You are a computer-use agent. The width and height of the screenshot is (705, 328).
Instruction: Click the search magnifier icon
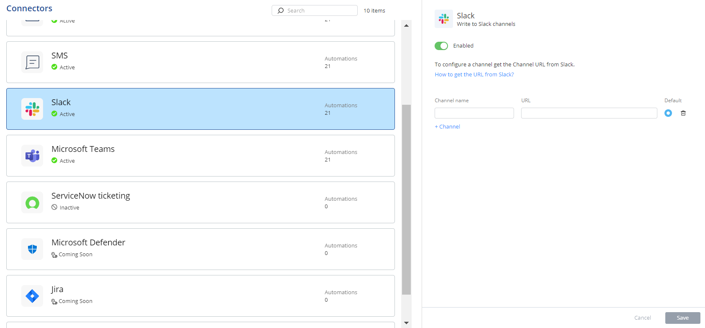pyautogui.click(x=281, y=10)
